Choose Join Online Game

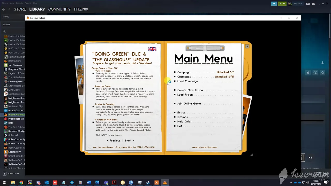tap(189, 104)
